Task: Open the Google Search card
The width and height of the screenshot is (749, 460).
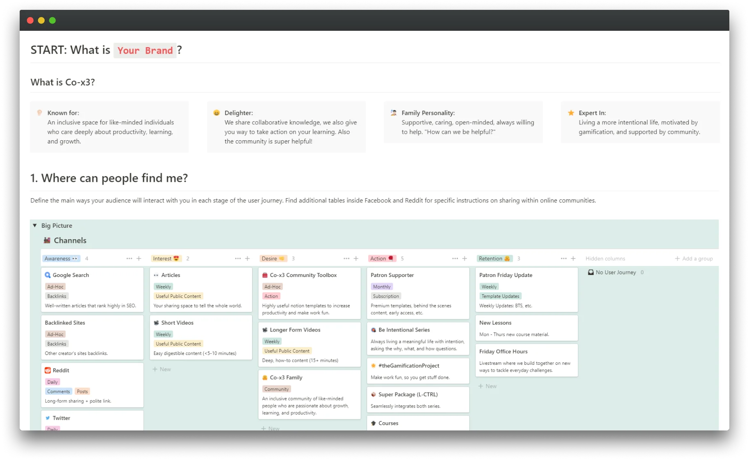Action: click(x=92, y=290)
